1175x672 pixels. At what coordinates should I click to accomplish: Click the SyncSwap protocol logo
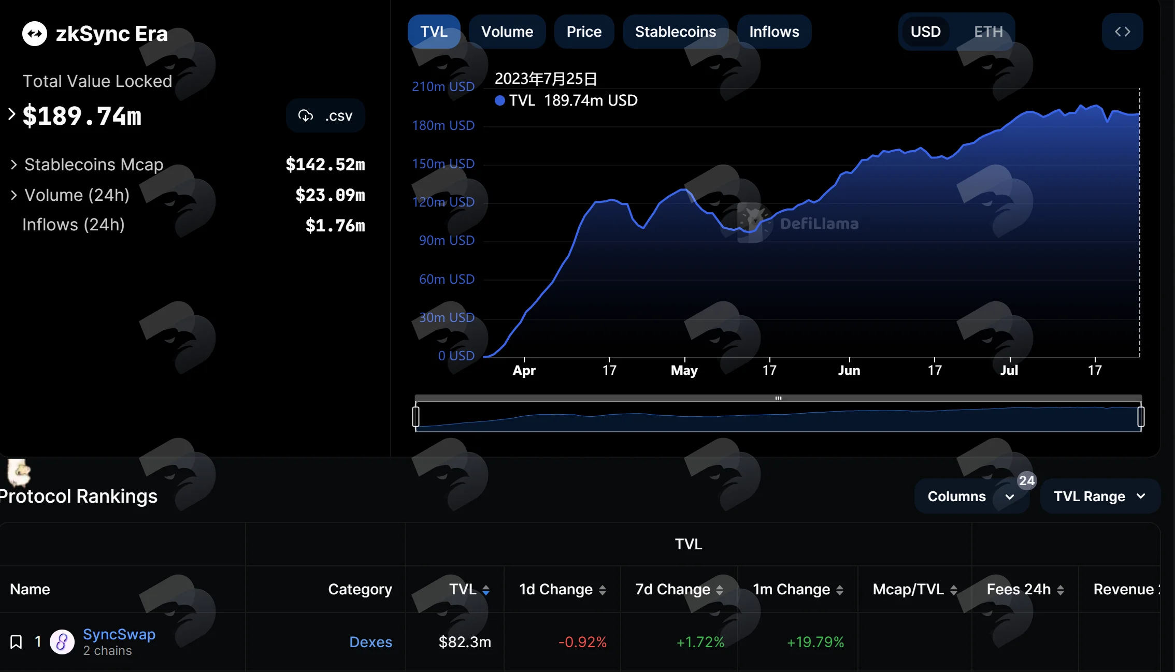[62, 642]
